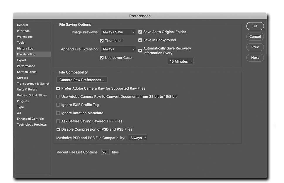Viewport: 284px width, 183px height.
Task: Enable Ignore EXIF Profile Tag
Action: (x=58, y=105)
